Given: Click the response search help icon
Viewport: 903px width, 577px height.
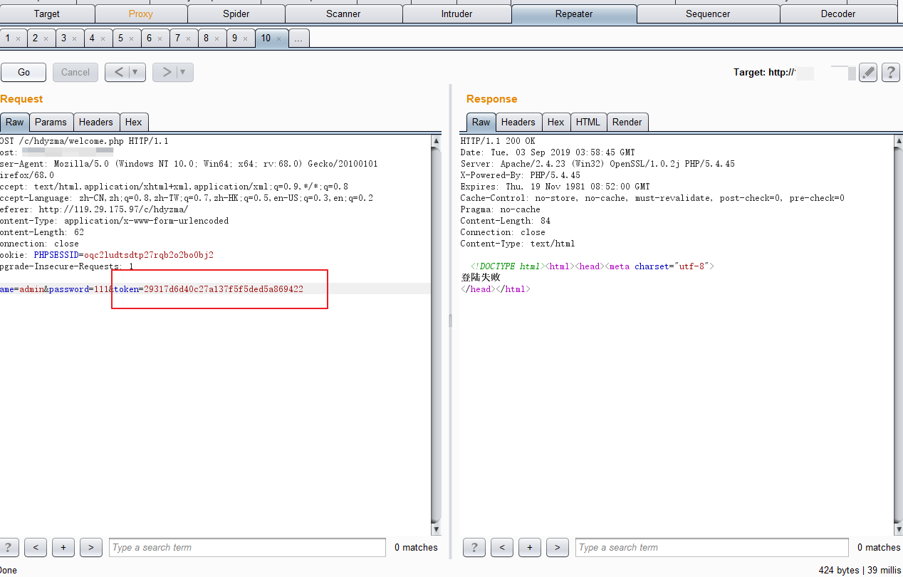Looking at the screenshot, I should click(x=474, y=547).
